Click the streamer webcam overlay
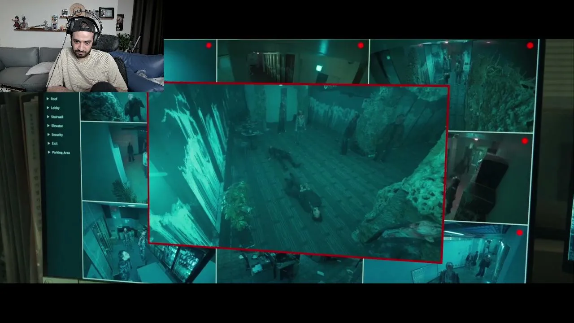Screen dimensions: 574x323 (x=82, y=46)
